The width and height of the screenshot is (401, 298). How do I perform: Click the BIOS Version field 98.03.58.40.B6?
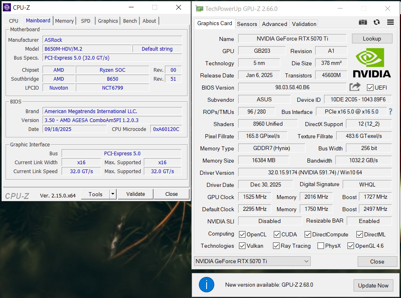tap(292, 87)
